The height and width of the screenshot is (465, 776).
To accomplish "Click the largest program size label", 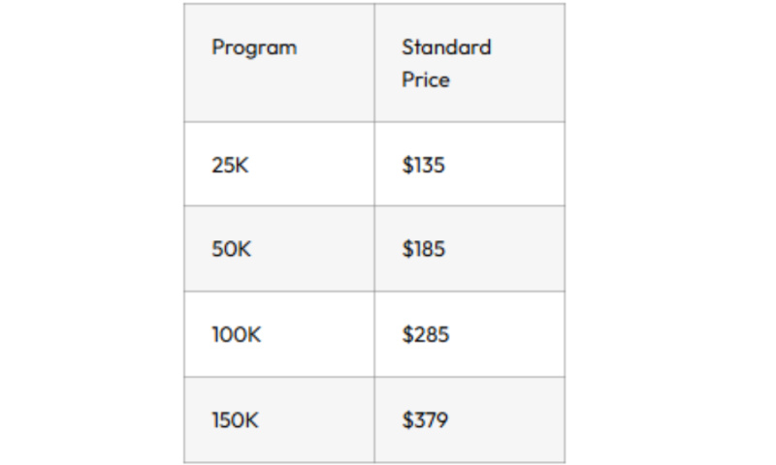I will click(236, 420).
